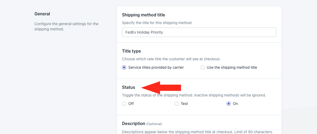Enable the On status radio button

point(229,104)
